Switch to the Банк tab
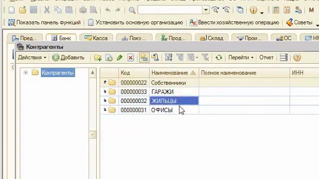 pyautogui.click(x=61, y=38)
